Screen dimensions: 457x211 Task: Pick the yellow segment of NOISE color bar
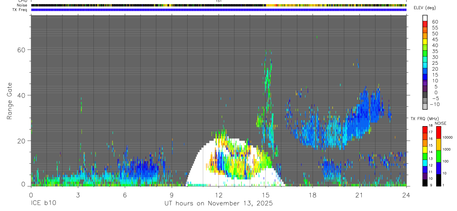pyautogui.click(x=438, y=144)
